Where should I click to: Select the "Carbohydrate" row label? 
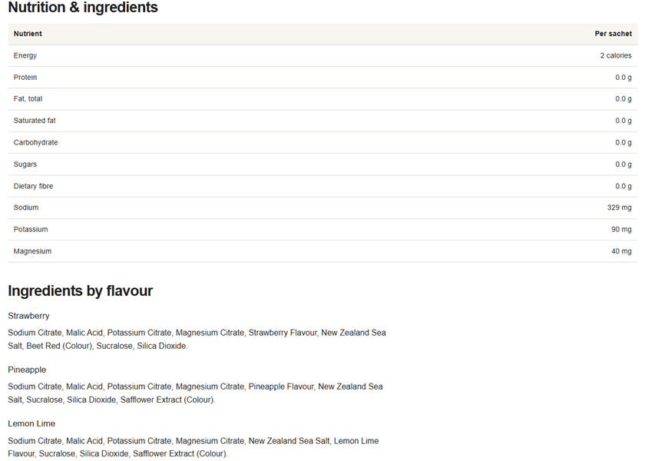[36, 142]
